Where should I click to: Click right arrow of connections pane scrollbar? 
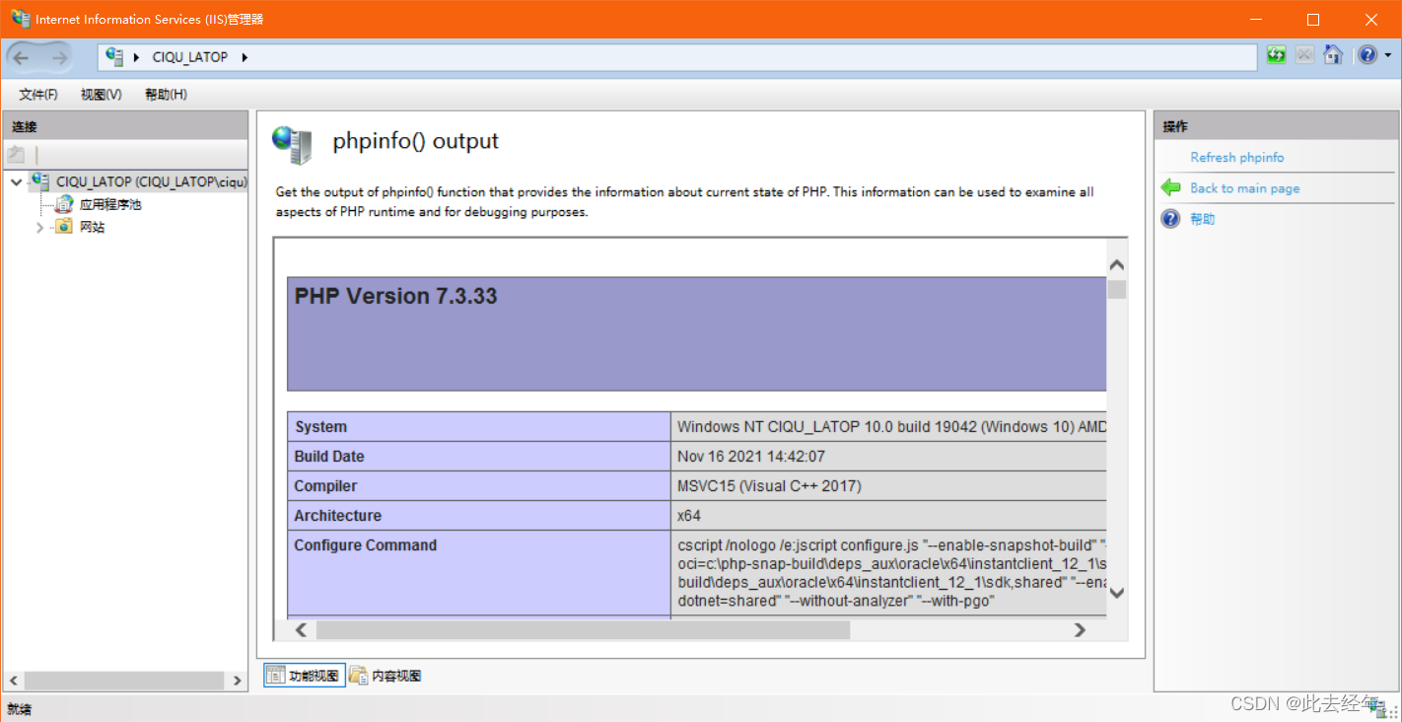(238, 681)
